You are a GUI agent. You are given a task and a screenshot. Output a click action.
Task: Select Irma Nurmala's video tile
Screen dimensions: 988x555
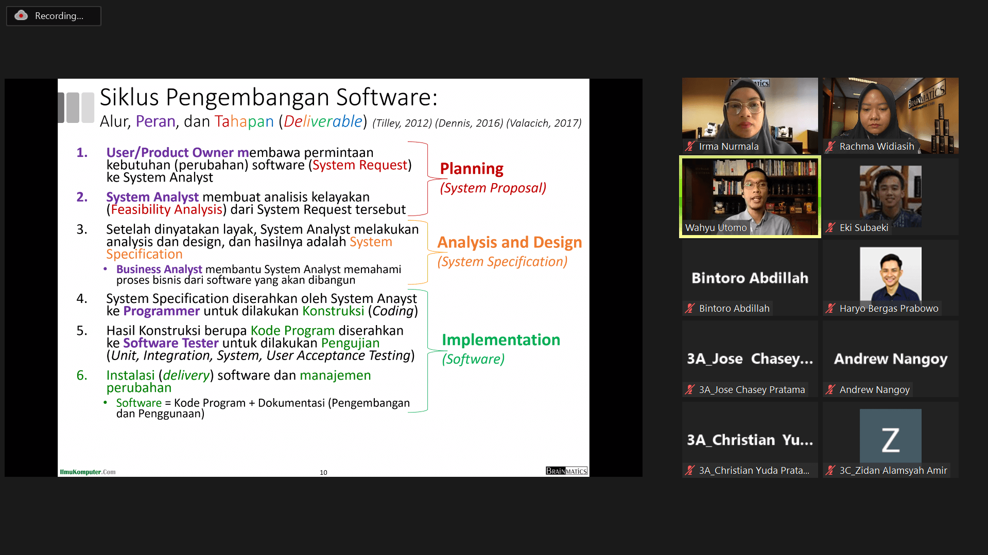(750, 111)
